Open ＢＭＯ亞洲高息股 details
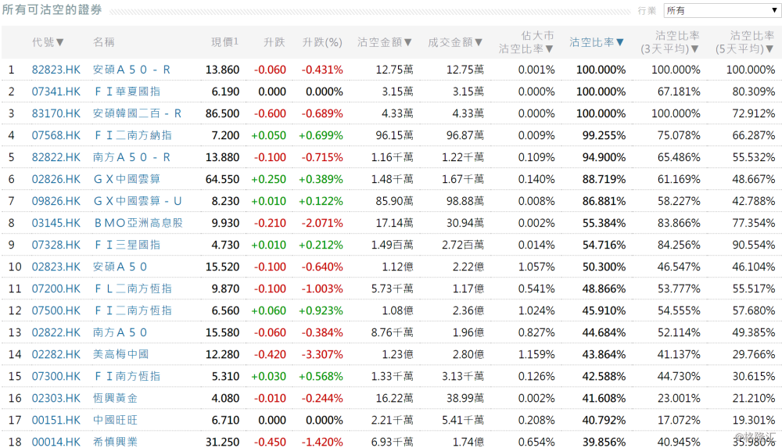Image resolution: width=782 pixels, height=448 pixels. click(138, 223)
